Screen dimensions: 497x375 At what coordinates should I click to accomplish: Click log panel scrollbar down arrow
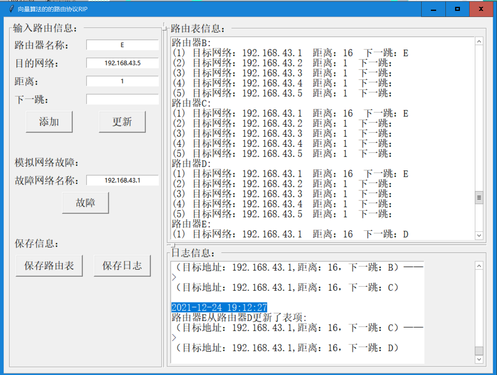tap(479, 359)
